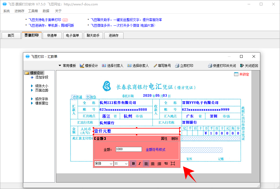The height and width of the screenshot is (189, 280).
Task: Switch to the 首页 tab
Action: (x=11, y=35)
